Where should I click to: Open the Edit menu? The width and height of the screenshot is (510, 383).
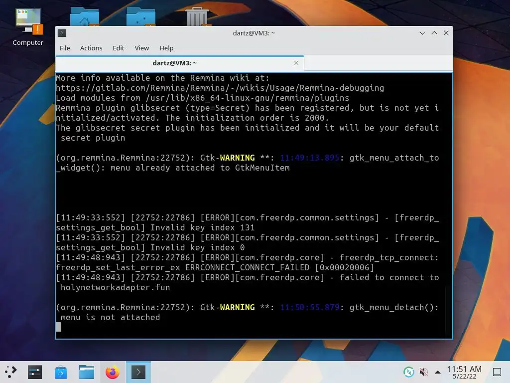[119, 48]
